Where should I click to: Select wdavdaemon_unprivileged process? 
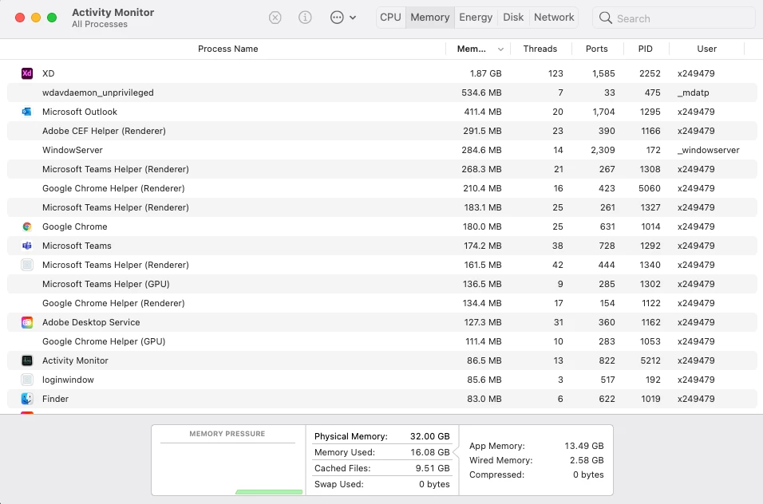98,93
